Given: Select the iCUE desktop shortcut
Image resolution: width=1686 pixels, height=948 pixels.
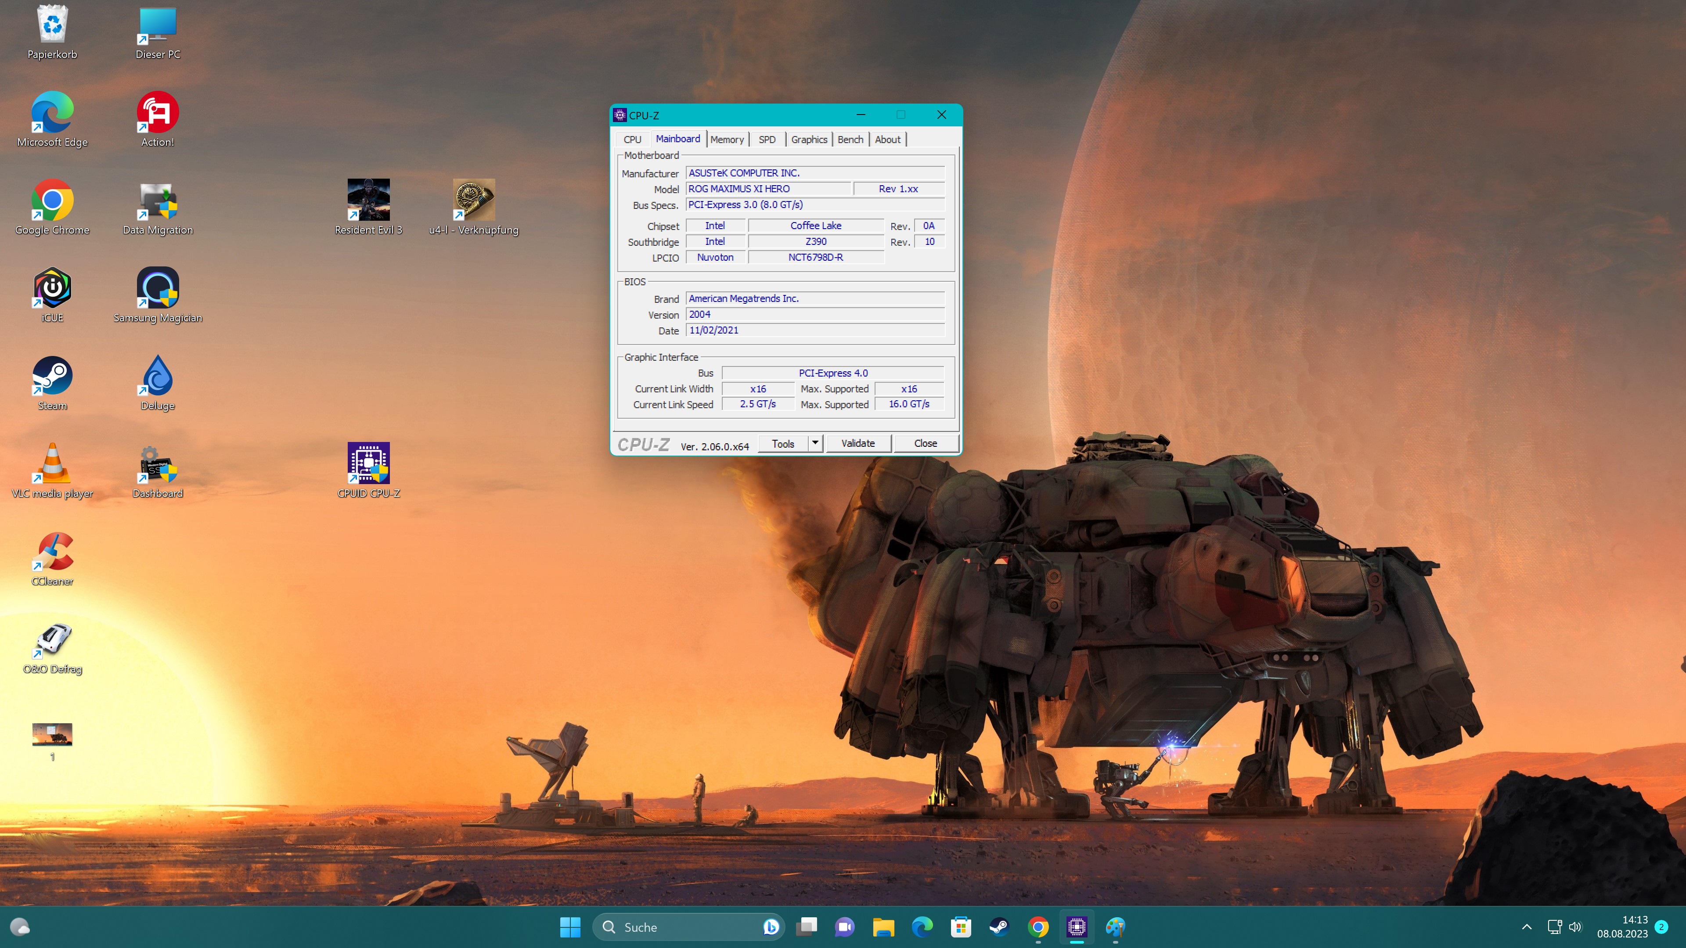Looking at the screenshot, I should coord(52,288).
